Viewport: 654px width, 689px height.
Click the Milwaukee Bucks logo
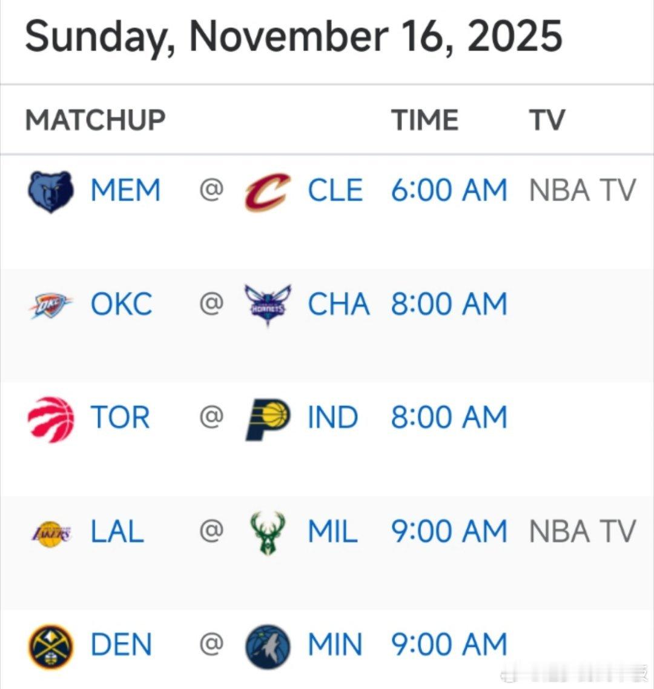[x=268, y=533]
